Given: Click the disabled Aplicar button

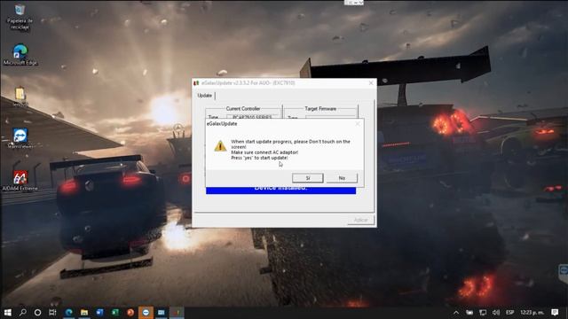Looking at the screenshot, I should click(360, 220).
